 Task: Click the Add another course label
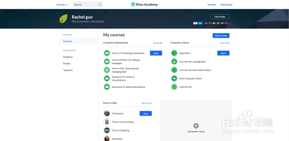(196, 132)
